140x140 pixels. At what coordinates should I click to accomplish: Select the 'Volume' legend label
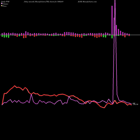click(5, 4)
